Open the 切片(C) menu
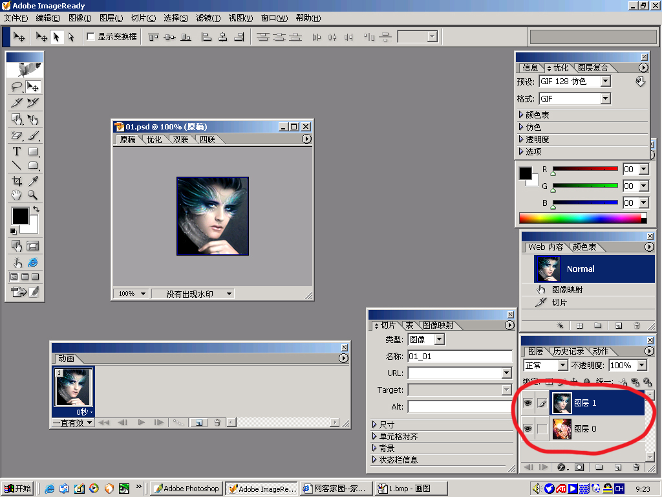 pyautogui.click(x=143, y=17)
